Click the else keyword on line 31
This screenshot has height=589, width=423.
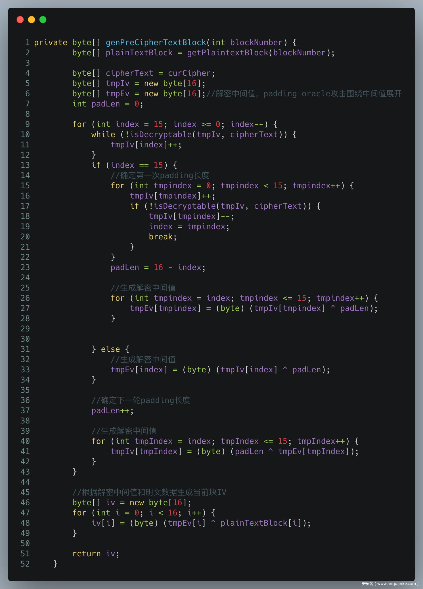click(110, 349)
